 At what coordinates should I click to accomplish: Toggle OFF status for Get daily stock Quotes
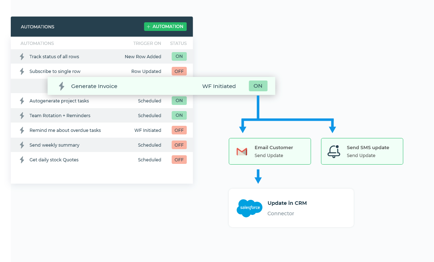[179, 160]
